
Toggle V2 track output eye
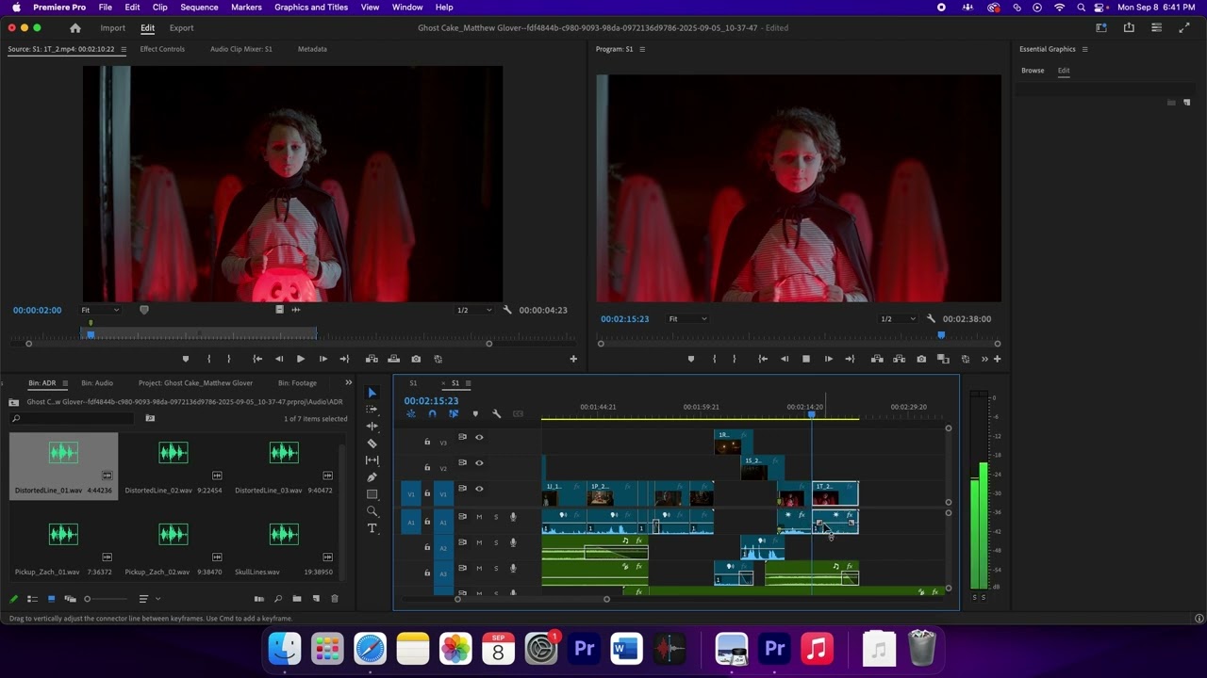[479, 462]
